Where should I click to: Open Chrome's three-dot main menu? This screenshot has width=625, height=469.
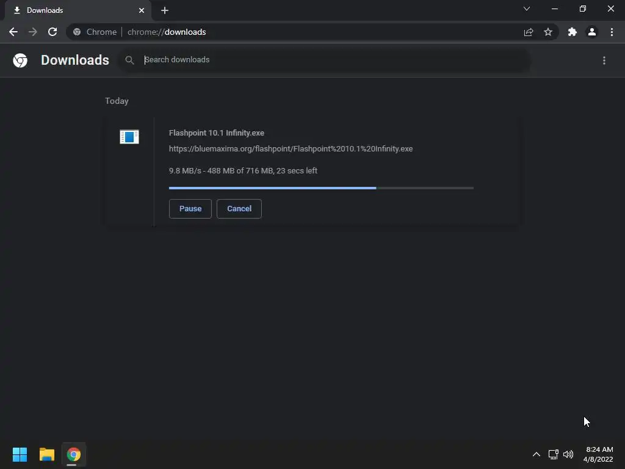(612, 32)
